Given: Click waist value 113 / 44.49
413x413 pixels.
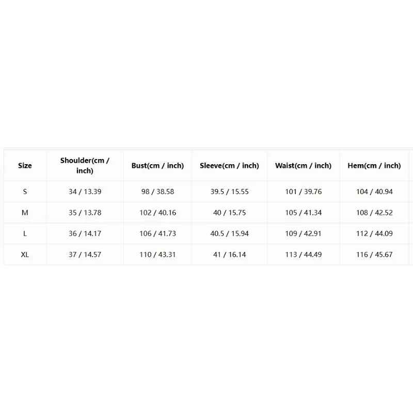Looking at the screenshot, I should pos(303,255).
